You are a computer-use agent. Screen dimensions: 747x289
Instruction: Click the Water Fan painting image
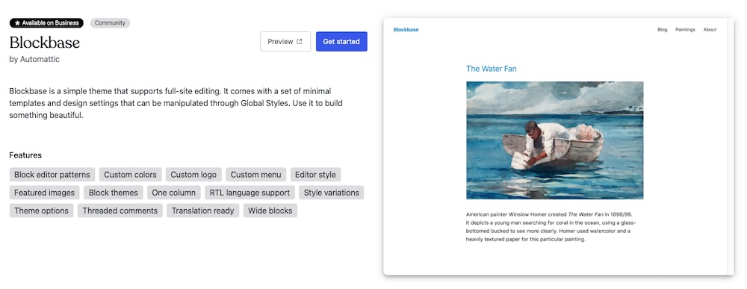[554, 140]
